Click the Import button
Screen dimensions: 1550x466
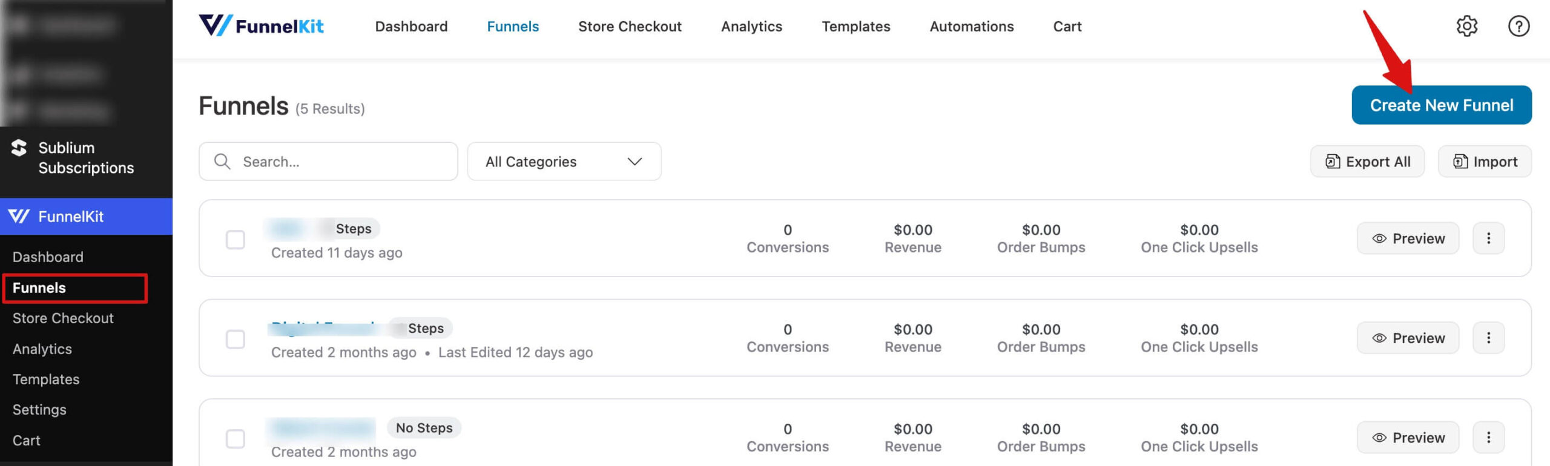click(1485, 162)
